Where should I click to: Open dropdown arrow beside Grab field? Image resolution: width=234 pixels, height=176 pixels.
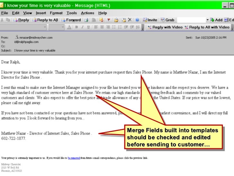click(x=207, y=20)
